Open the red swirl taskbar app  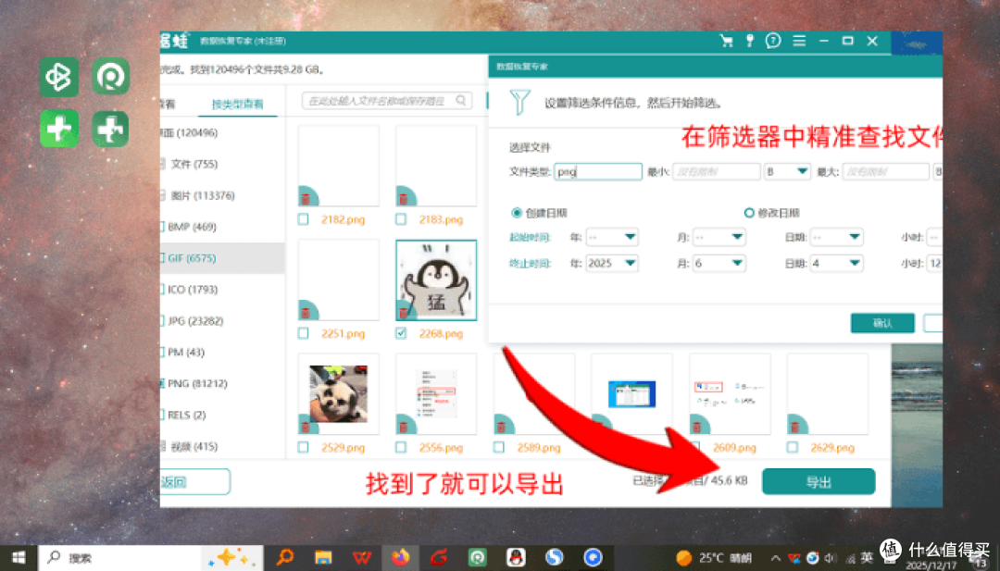click(x=439, y=558)
